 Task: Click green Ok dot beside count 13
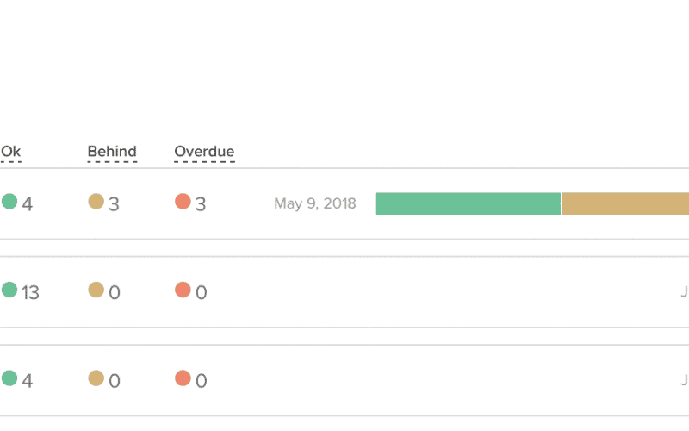click(9, 290)
